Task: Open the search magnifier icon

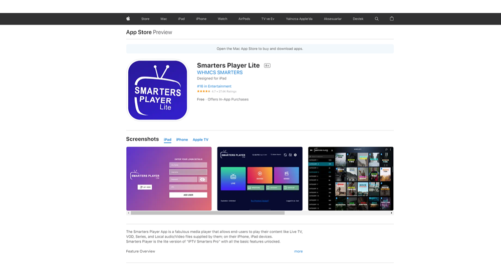Action: (x=376, y=19)
